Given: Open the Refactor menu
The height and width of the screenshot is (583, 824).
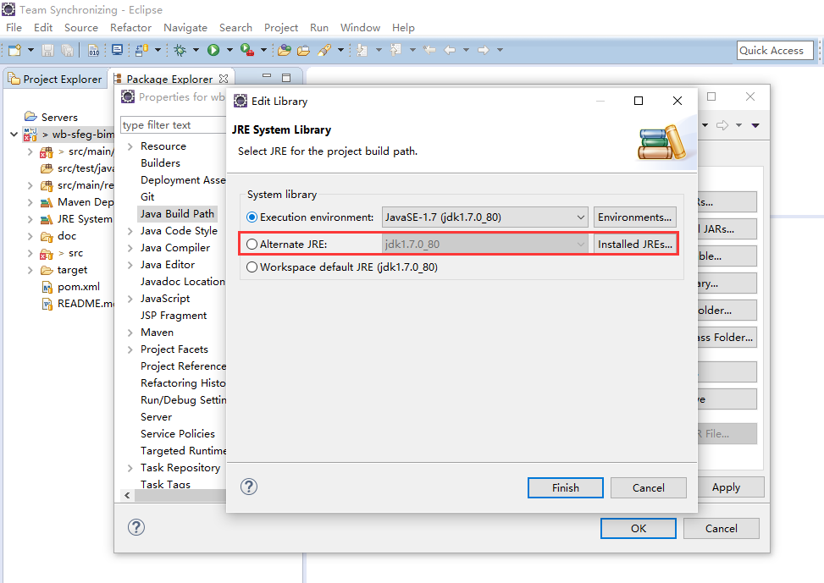Looking at the screenshot, I should coord(131,27).
